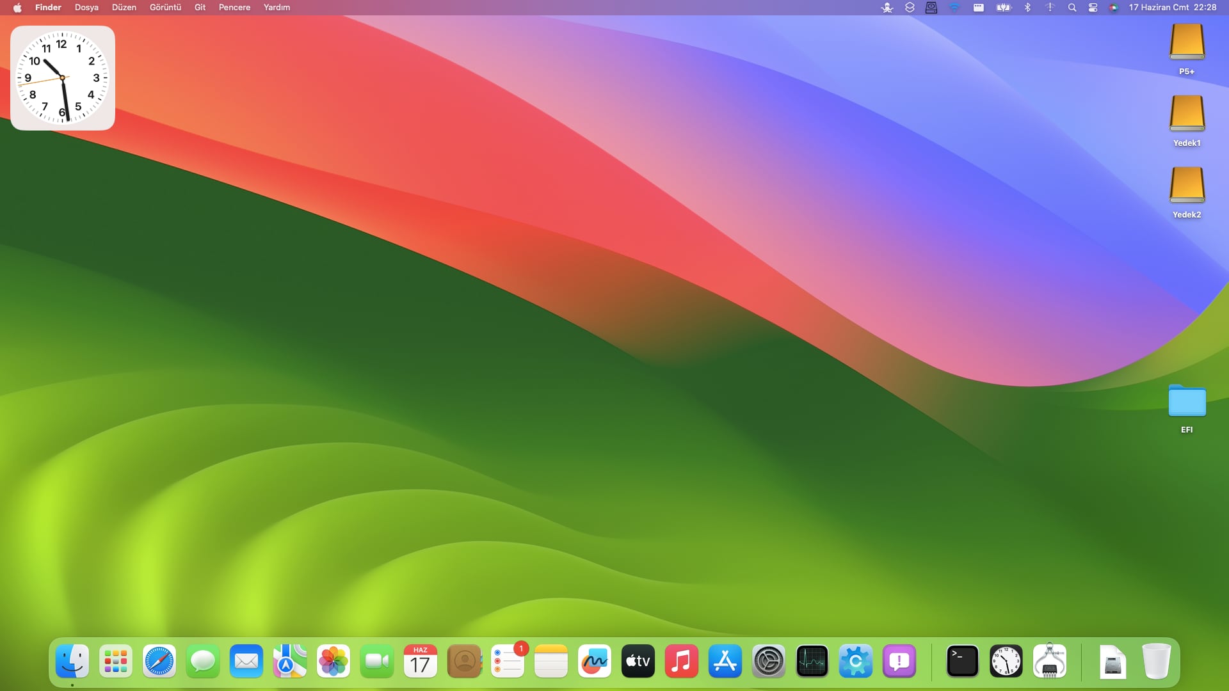1229x691 pixels.
Task: Open the Görüntü menu
Action: [165, 8]
